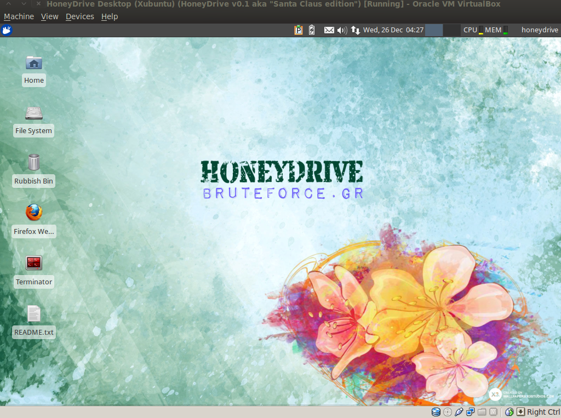
Task: Click the network connections indicator arrows
Action: (x=355, y=30)
